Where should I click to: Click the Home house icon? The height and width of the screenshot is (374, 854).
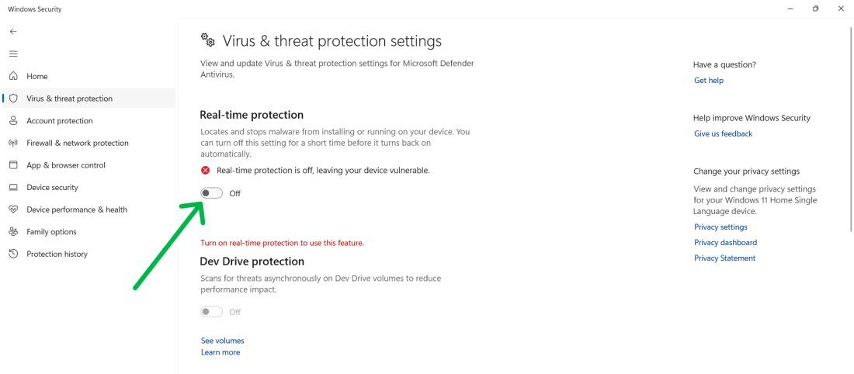(12, 76)
